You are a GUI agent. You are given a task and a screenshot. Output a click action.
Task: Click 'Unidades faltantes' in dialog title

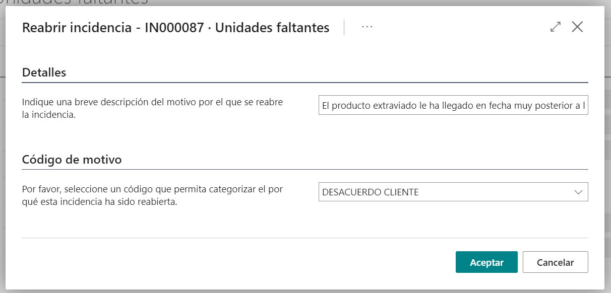[x=272, y=28]
